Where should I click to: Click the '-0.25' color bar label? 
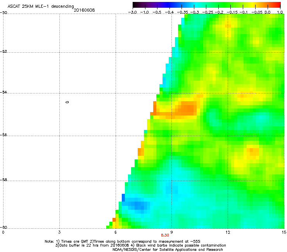click(x=207, y=12)
